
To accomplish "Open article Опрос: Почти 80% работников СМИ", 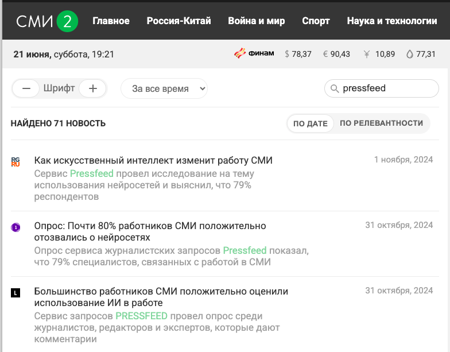I will (x=150, y=232).
